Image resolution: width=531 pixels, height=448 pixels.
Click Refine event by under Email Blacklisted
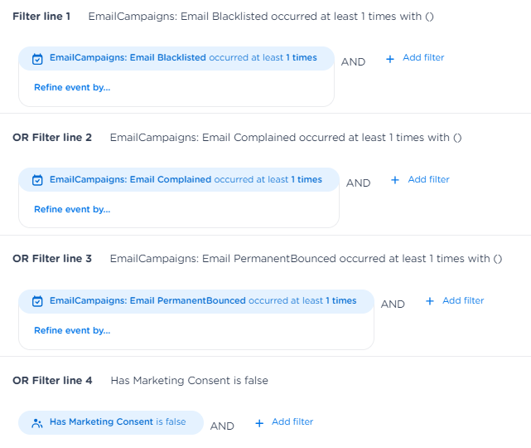point(72,87)
